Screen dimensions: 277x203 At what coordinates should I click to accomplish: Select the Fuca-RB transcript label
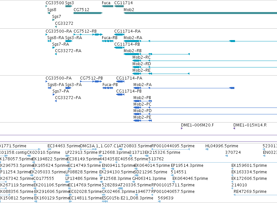109,38
